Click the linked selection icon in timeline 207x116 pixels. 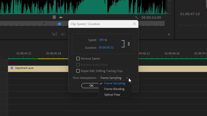pyautogui.click(x=55, y=34)
